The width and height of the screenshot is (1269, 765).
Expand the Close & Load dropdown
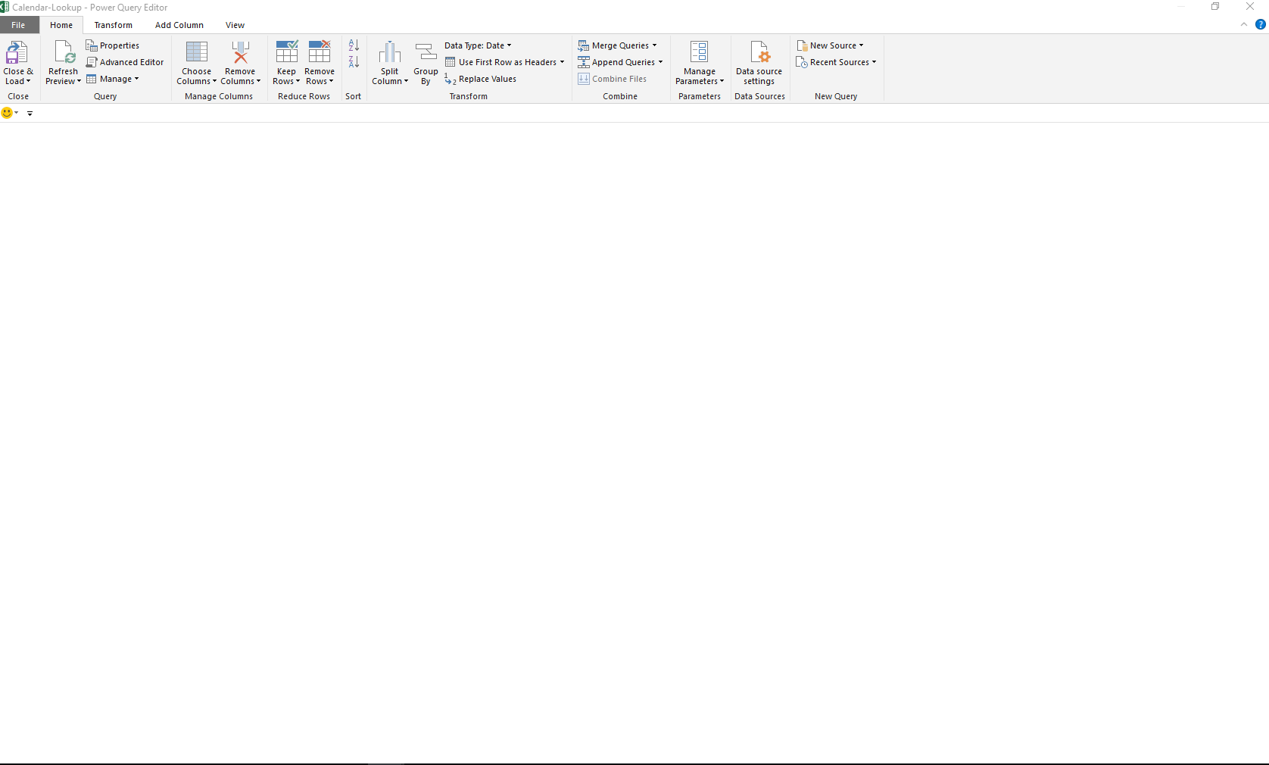click(18, 76)
